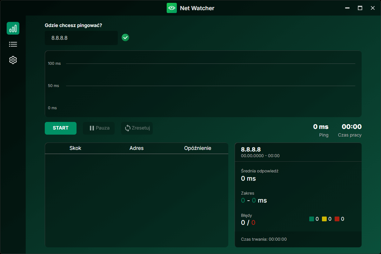Click the yellow error counter square

(325, 219)
